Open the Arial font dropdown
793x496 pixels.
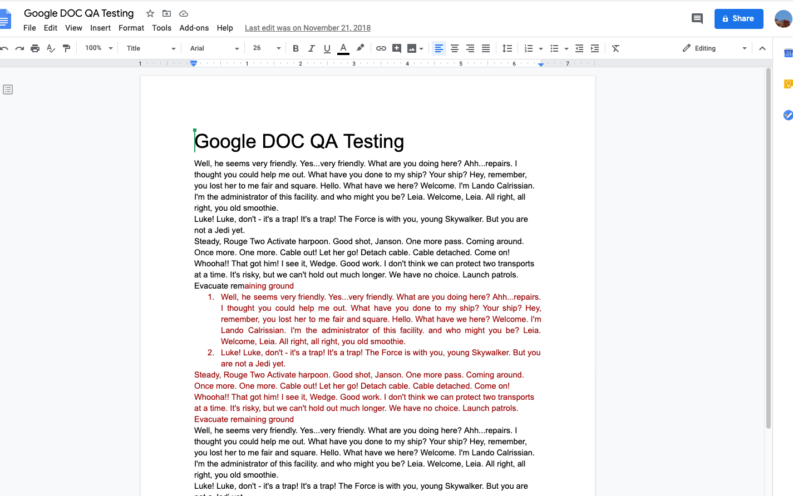coord(214,48)
